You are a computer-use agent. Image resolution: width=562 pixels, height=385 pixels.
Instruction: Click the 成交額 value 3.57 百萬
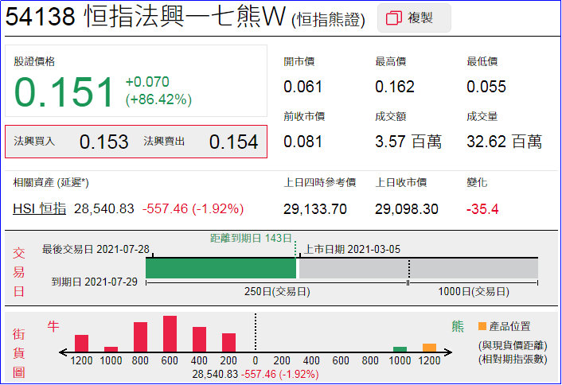tap(408, 142)
